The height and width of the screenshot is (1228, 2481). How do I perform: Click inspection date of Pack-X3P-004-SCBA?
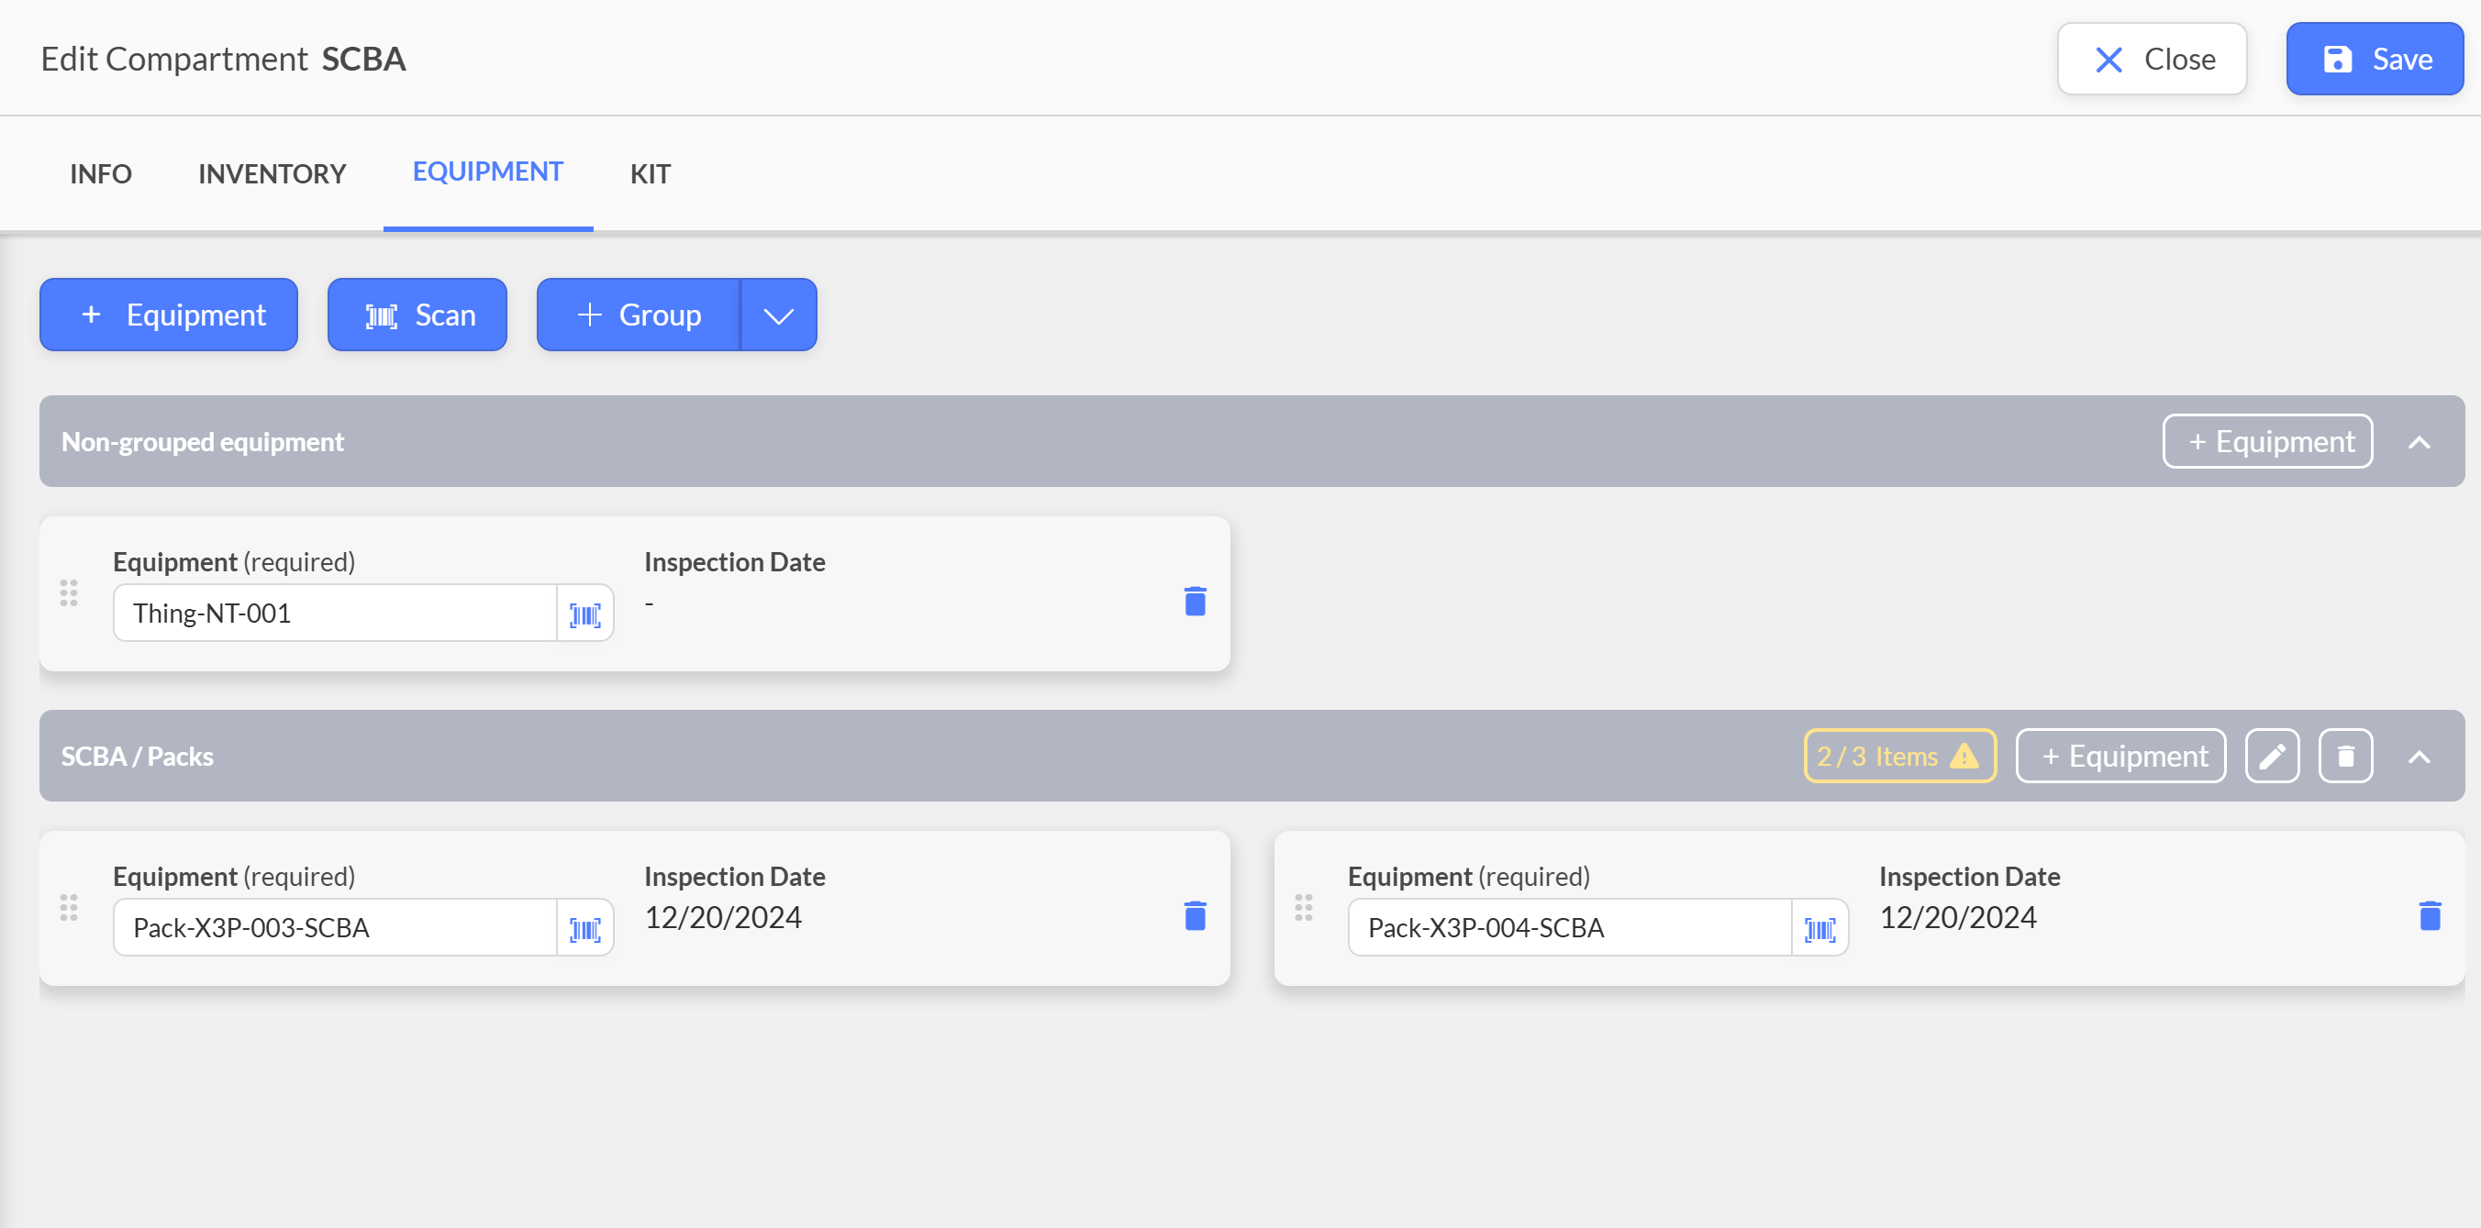(x=1958, y=918)
